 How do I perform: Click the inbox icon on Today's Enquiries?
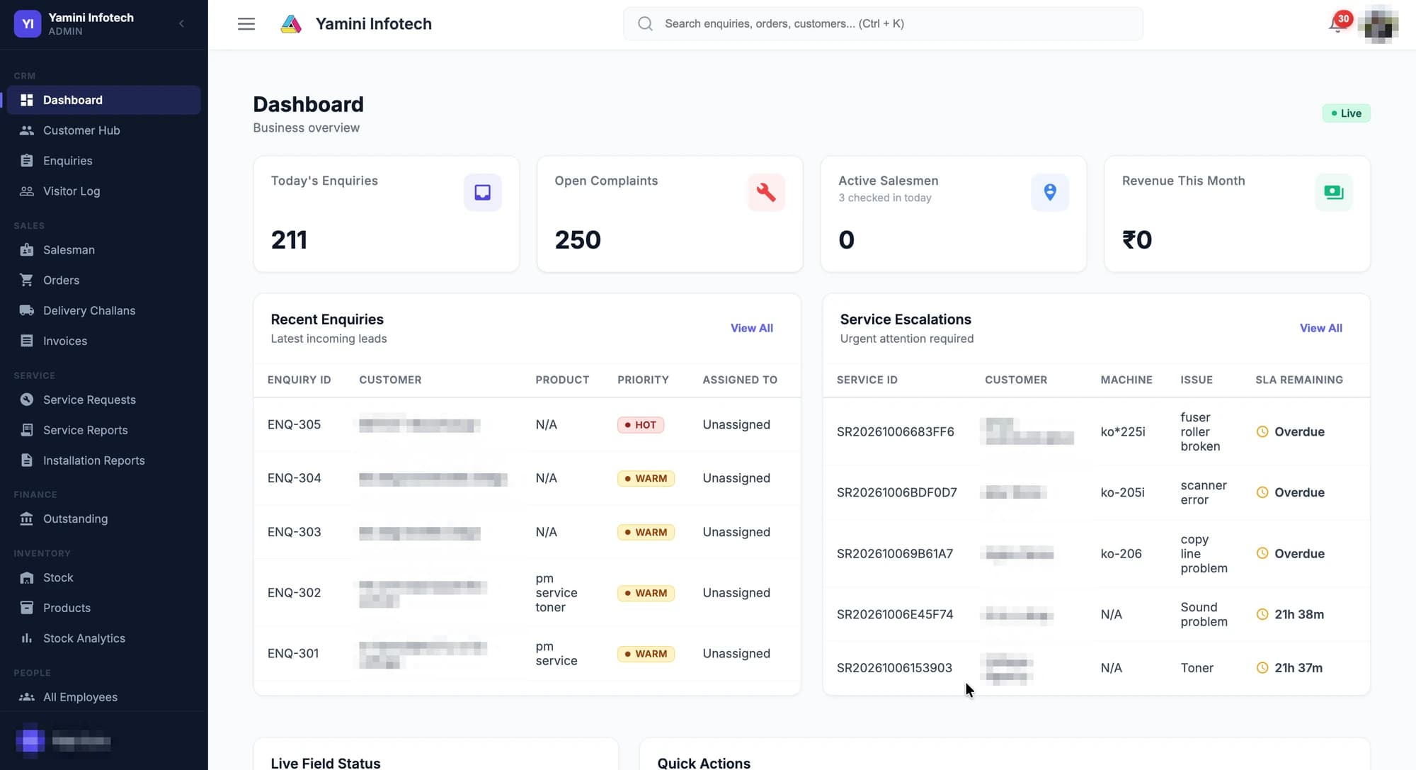tap(483, 192)
